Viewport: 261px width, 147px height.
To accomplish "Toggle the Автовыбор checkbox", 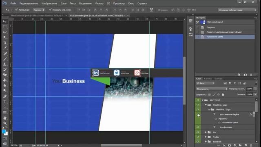I will [16, 10].
